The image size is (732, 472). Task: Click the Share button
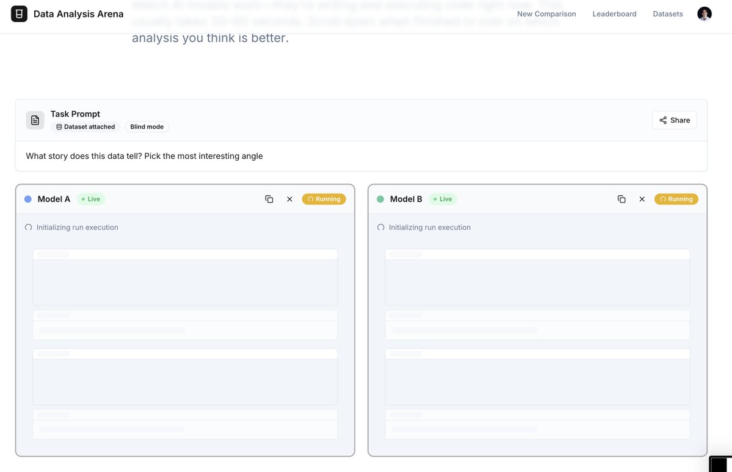click(x=674, y=120)
